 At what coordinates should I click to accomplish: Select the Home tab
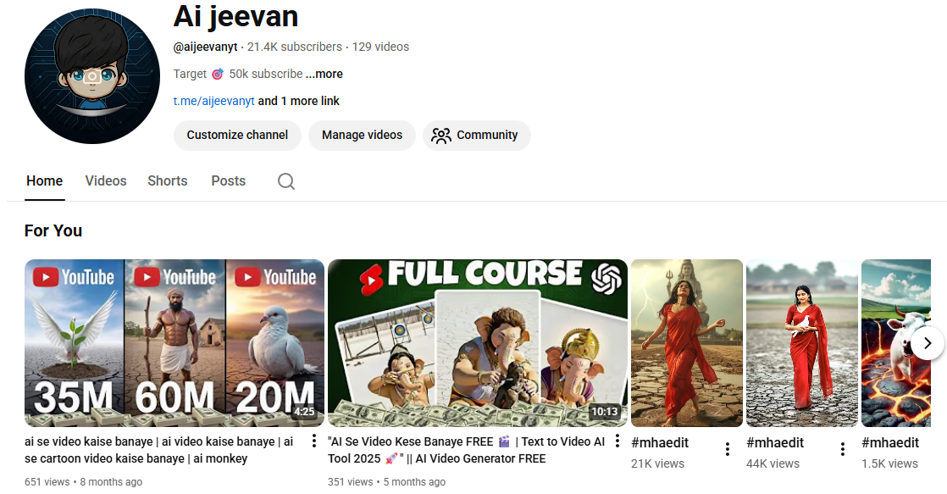click(x=44, y=180)
